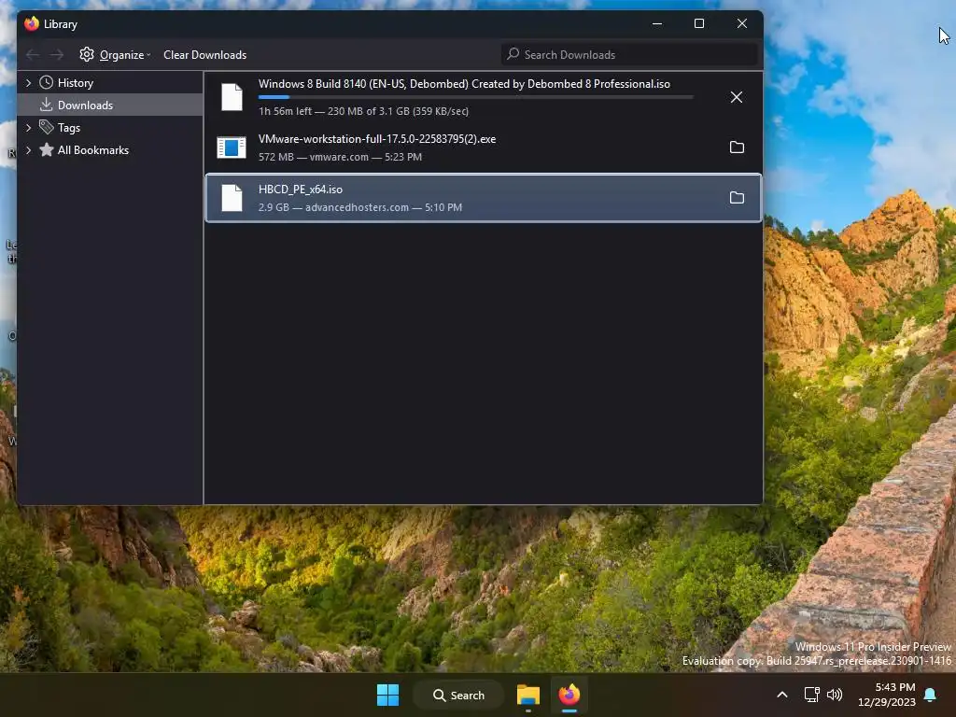The height and width of the screenshot is (717, 956).
Task: Open File Explorer from the taskbar
Action: click(528, 695)
